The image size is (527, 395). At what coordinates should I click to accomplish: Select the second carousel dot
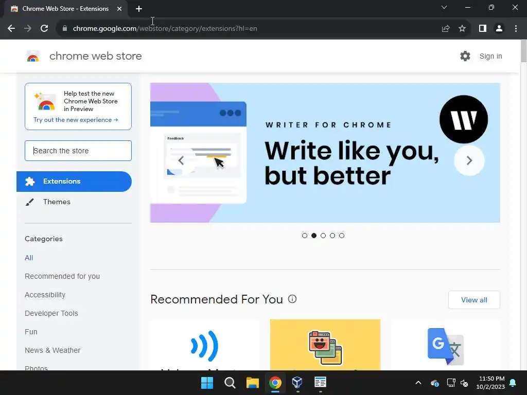click(x=314, y=236)
